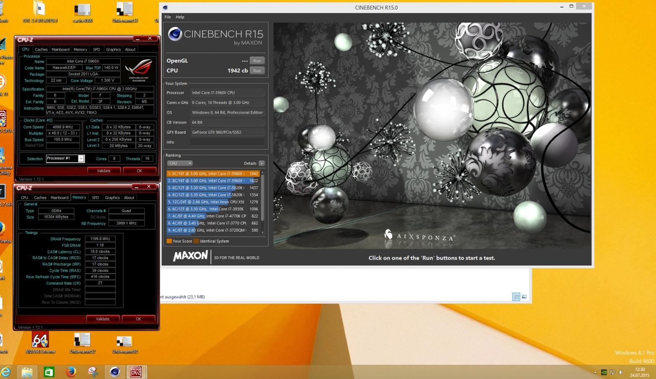Open the Help menu in Cinebench
The width and height of the screenshot is (656, 379).
coord(180,17)
